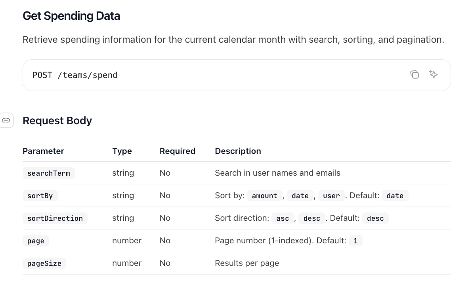Copy the POST /teams/spend code snippet
The height and width of the screenshot is (292, 470).
coord(415,74)
